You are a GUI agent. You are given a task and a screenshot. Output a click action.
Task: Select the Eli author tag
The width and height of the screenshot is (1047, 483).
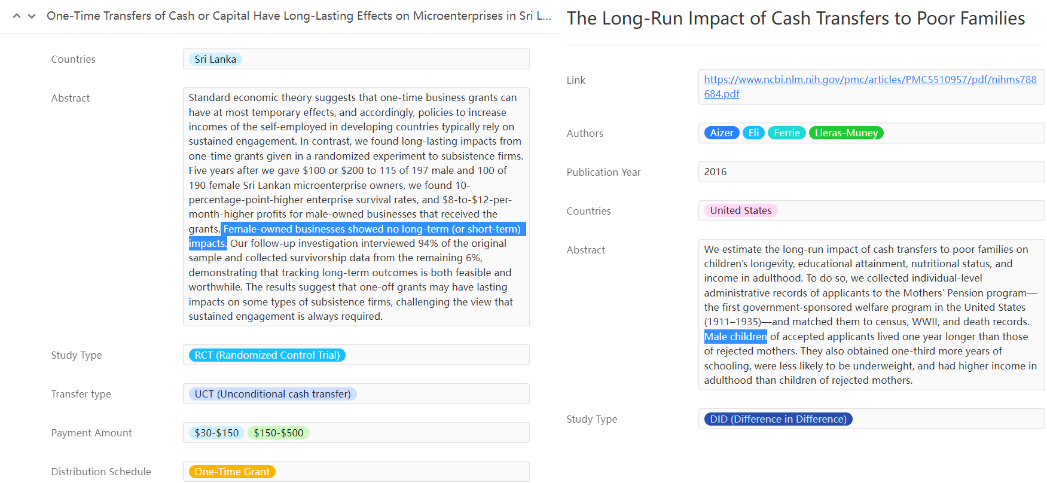point(753,133)
